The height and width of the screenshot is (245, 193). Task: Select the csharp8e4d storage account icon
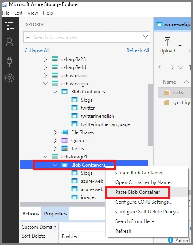point(55,67)
